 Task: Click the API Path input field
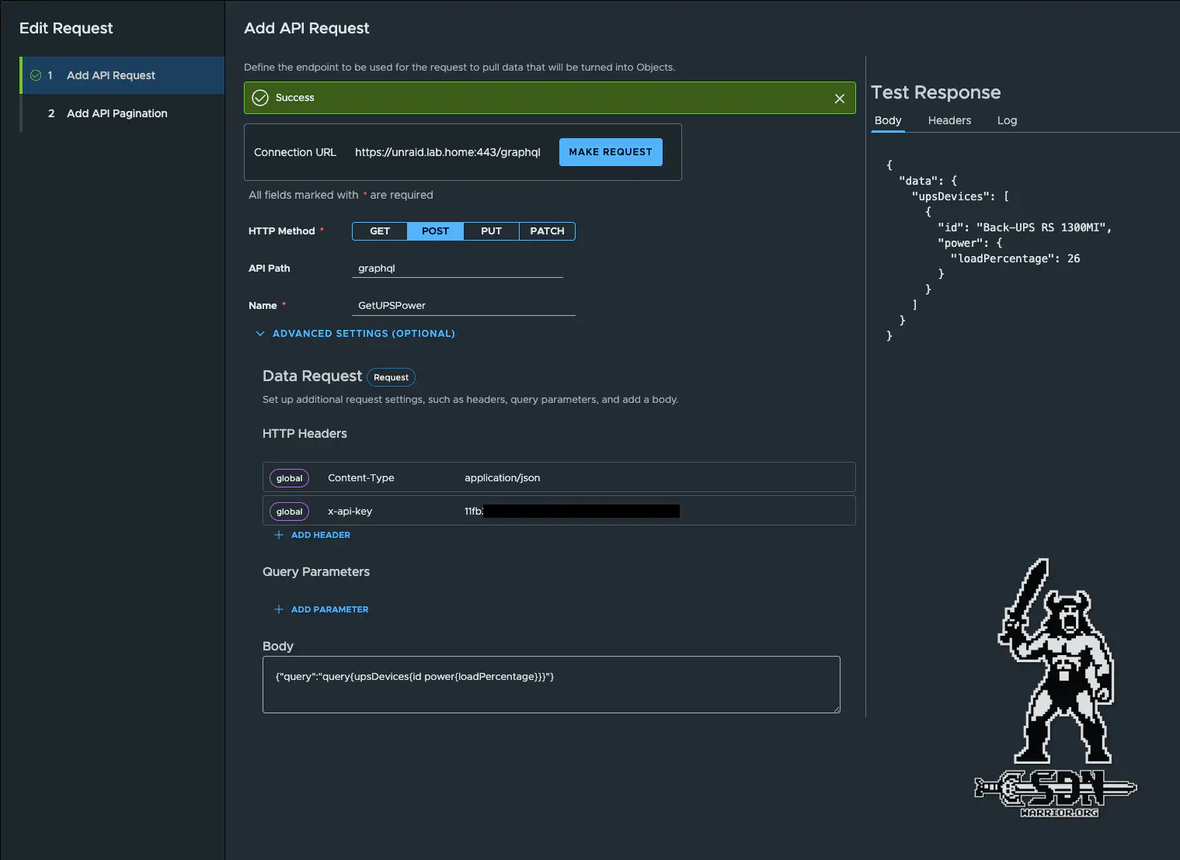(x=457, y=268)
